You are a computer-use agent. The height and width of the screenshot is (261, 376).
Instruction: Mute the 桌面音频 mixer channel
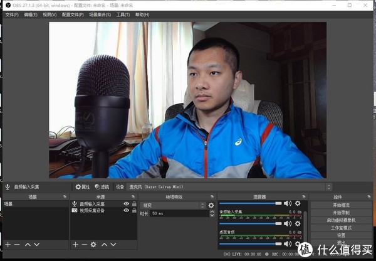point(288,243)
